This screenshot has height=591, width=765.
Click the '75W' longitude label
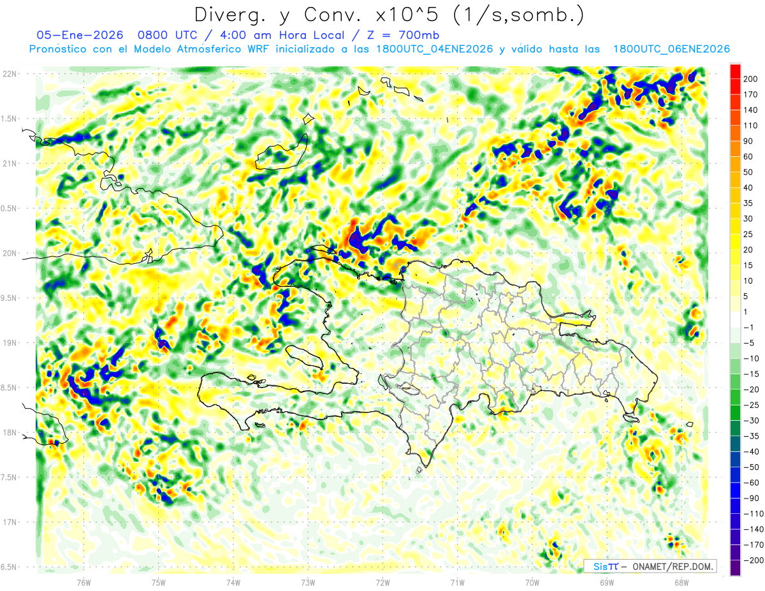[159, 582]
